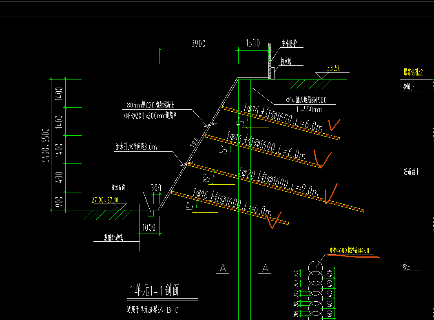Viewport: 434px width, 320px height.
Task: Click the 1单元1-1剖面 section title
Action: pos(154,290)
